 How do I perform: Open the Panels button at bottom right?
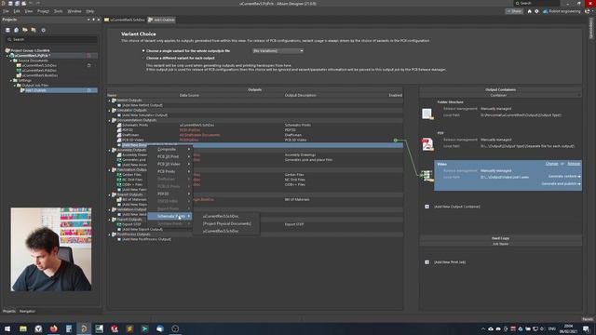click(588, 319)
